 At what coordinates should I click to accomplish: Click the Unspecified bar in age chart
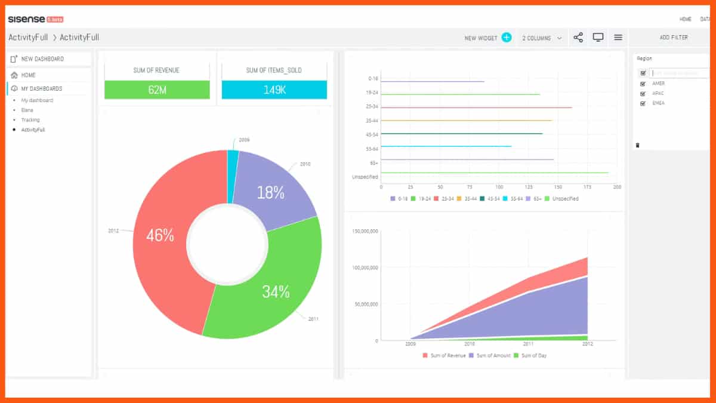pyautogui.click(x=495, y=173)
